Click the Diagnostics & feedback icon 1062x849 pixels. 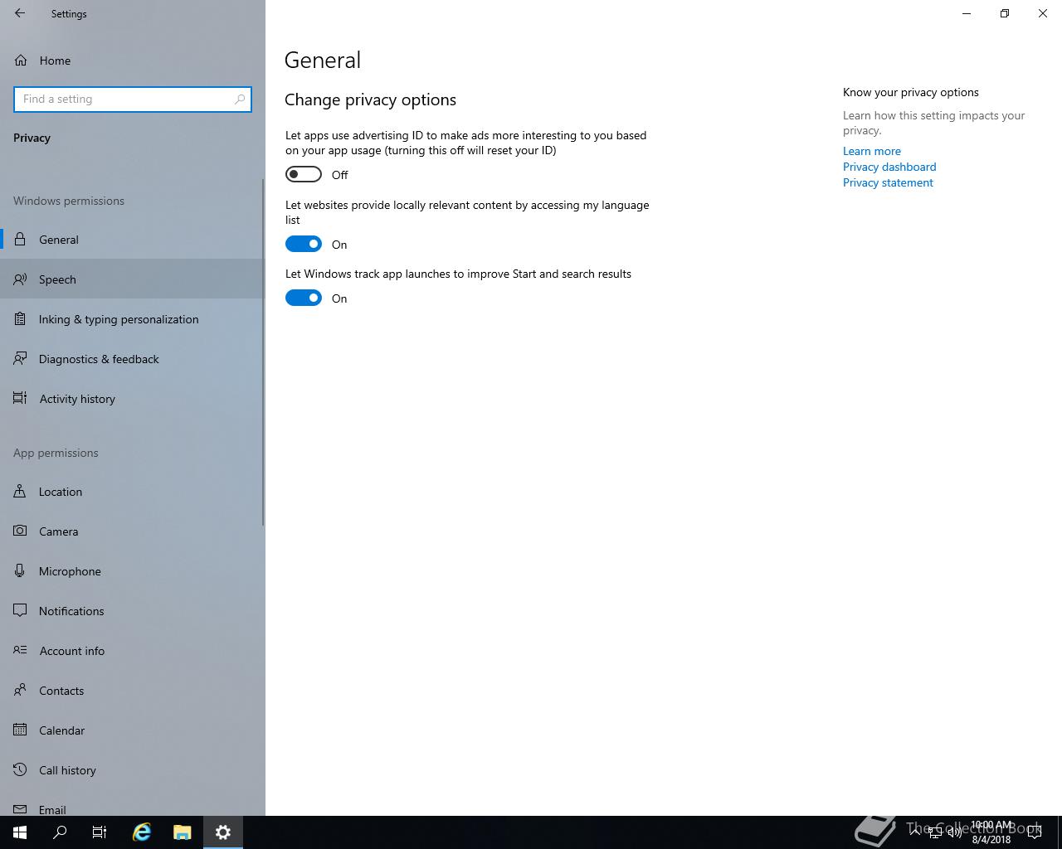point(20,359)
